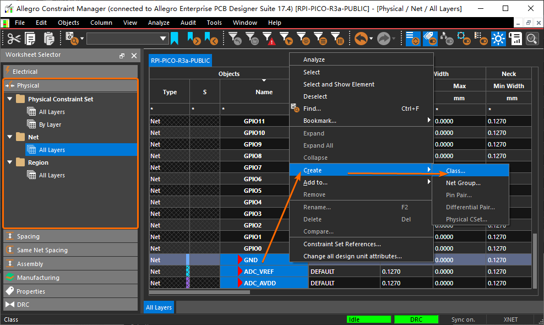Click the magnifier search icon at toolbar end
Viewport: 544px width, 325px height.
click(x=532, y=39)
